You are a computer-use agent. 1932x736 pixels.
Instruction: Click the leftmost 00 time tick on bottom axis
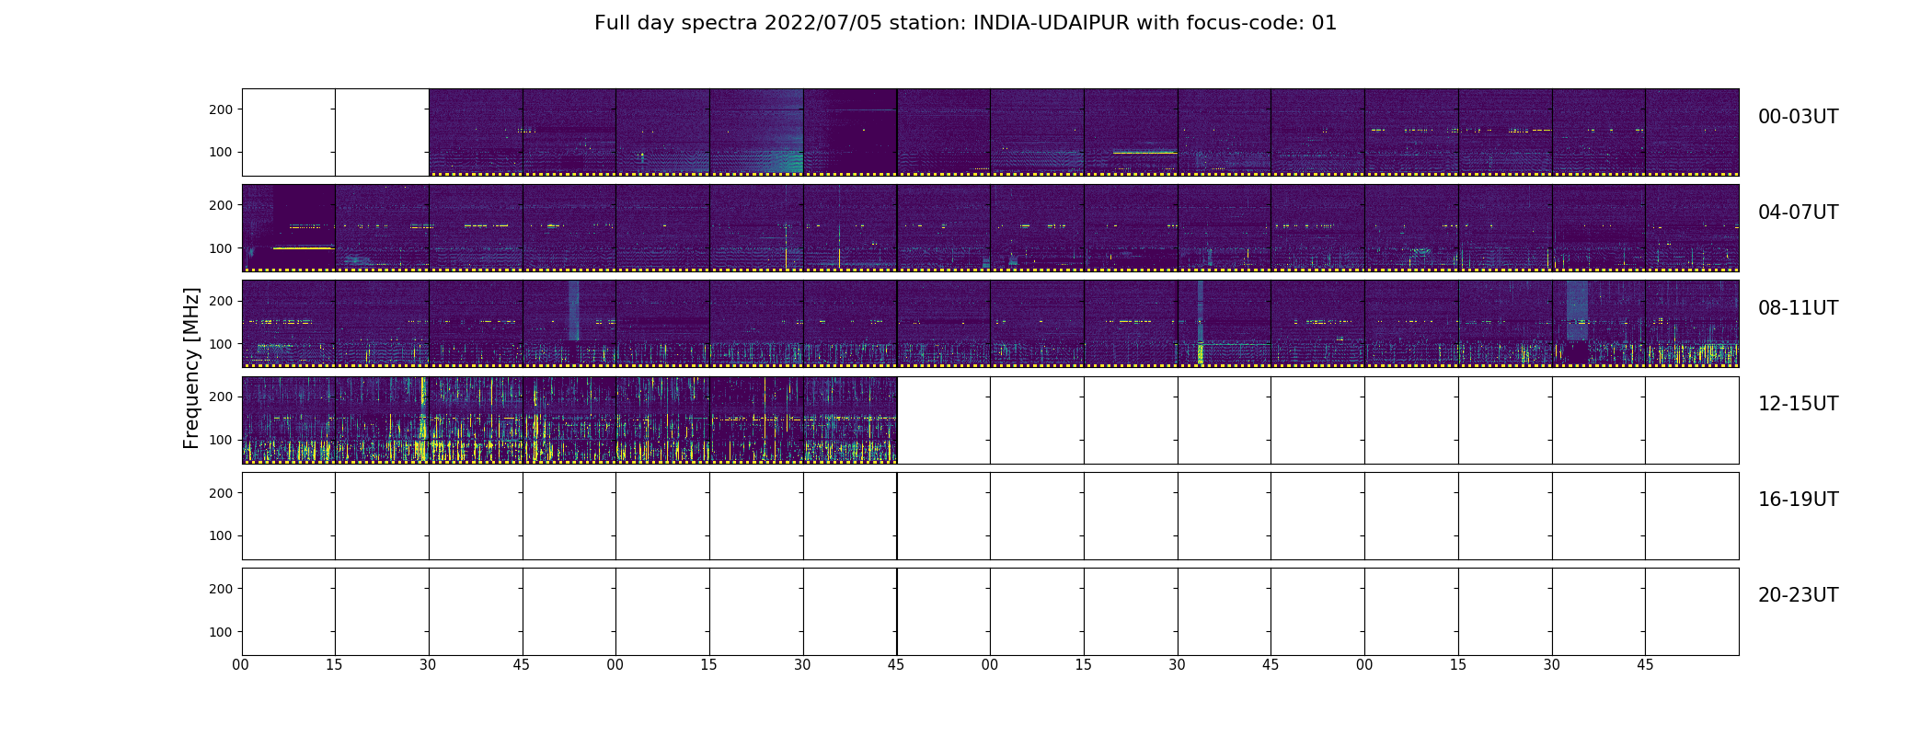[241, 665]
